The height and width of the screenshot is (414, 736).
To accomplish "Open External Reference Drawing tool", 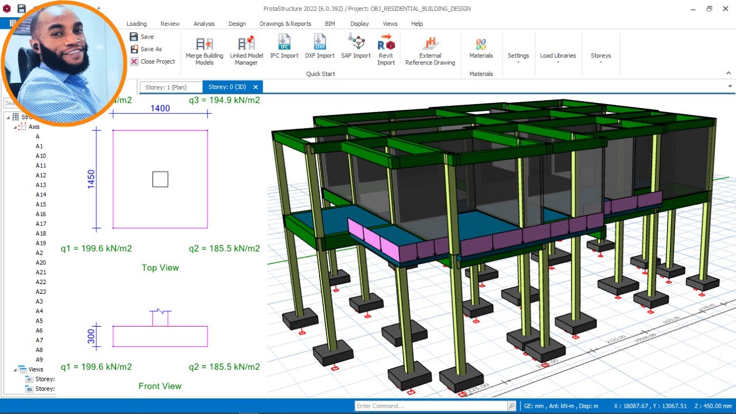I will 430,51.
